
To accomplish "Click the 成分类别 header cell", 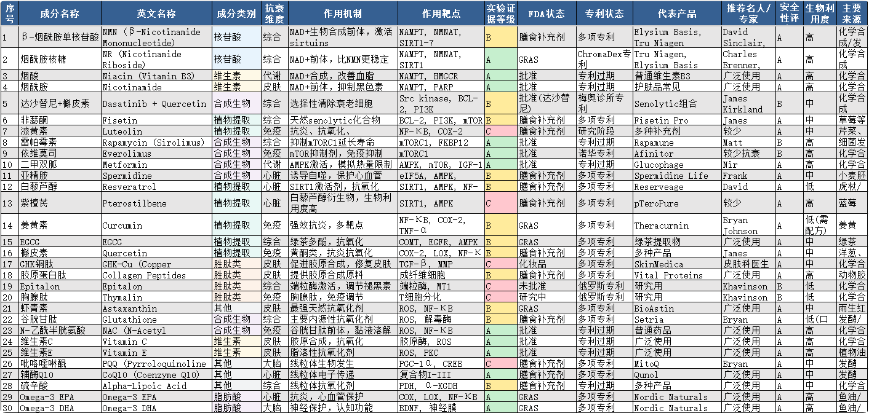I will 237,14.
